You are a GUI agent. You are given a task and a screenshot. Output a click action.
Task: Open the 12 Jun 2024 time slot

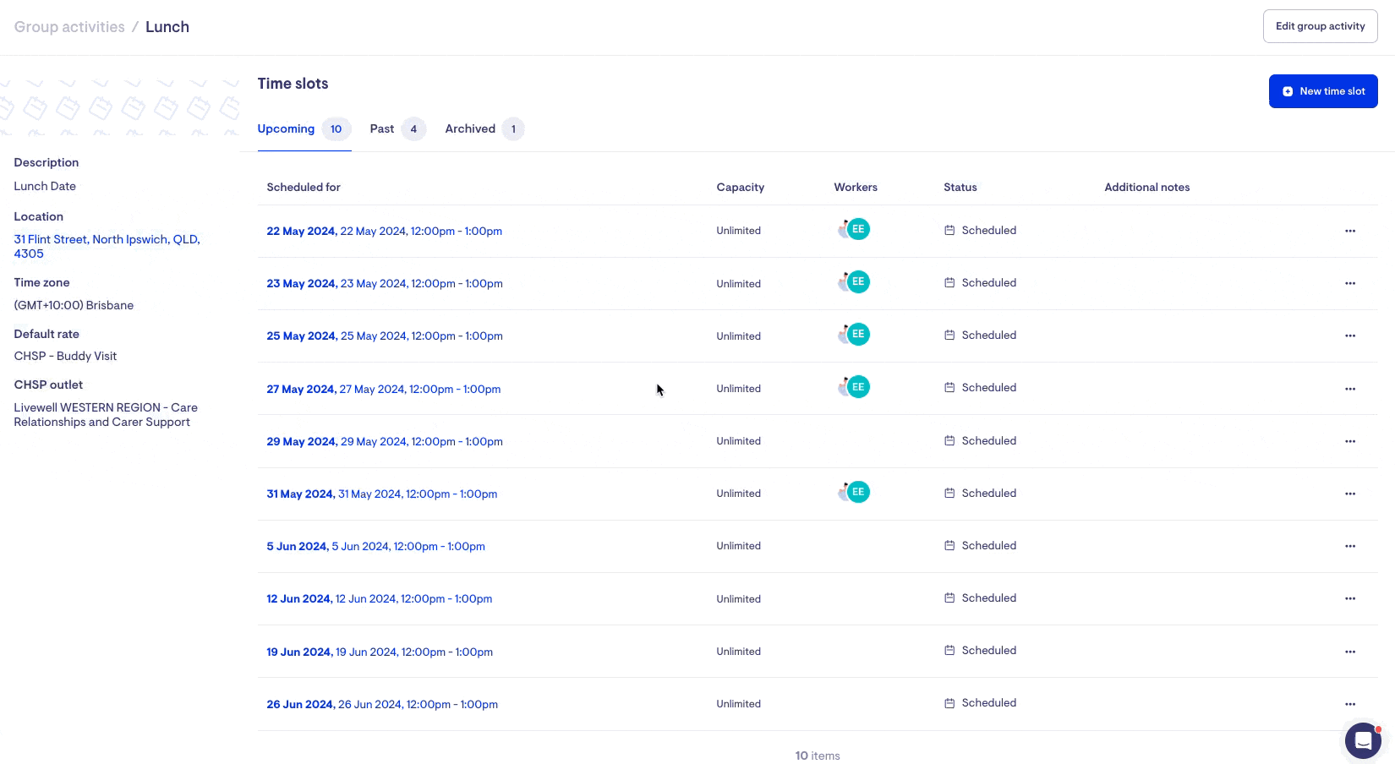click(x=379, y=599)
